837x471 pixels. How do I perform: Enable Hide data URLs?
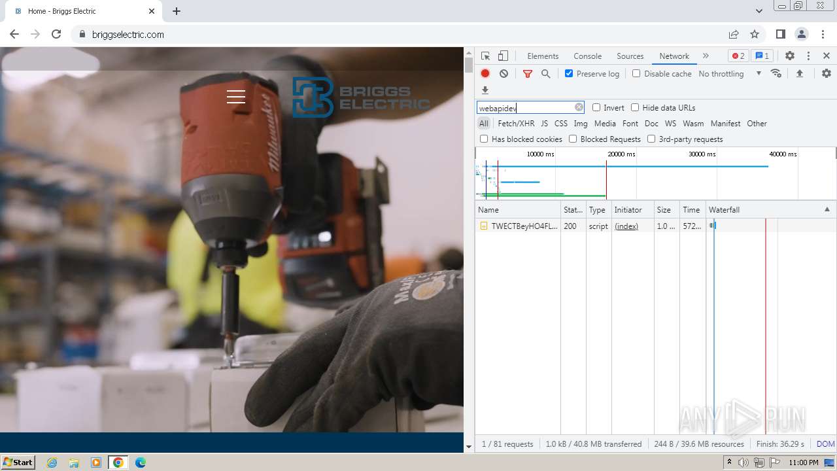[x=635, y=108]
